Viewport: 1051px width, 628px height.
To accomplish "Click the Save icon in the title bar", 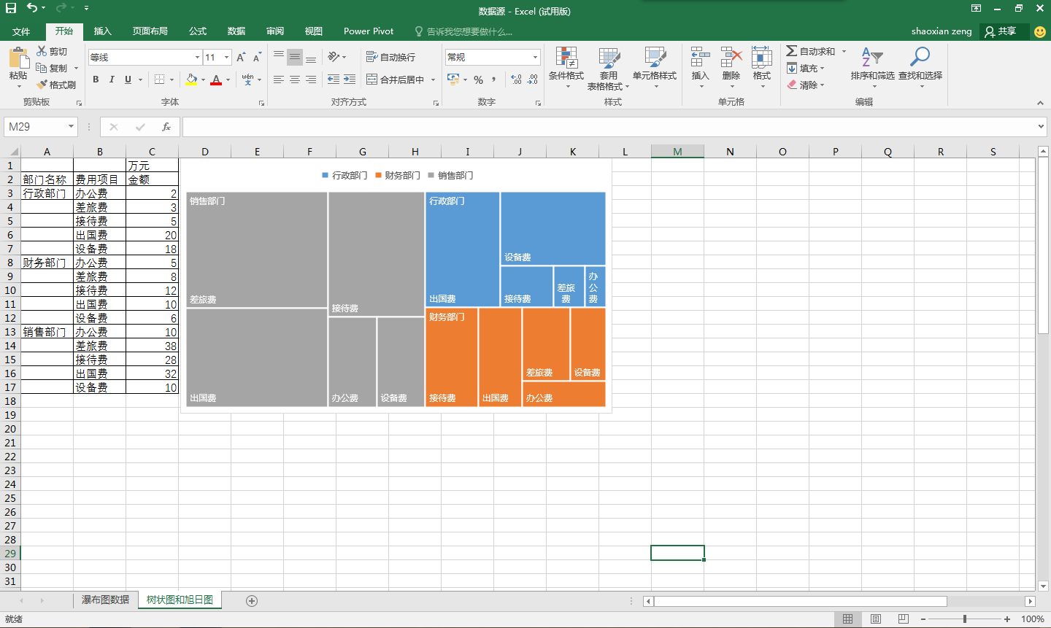I will (11, 8).
